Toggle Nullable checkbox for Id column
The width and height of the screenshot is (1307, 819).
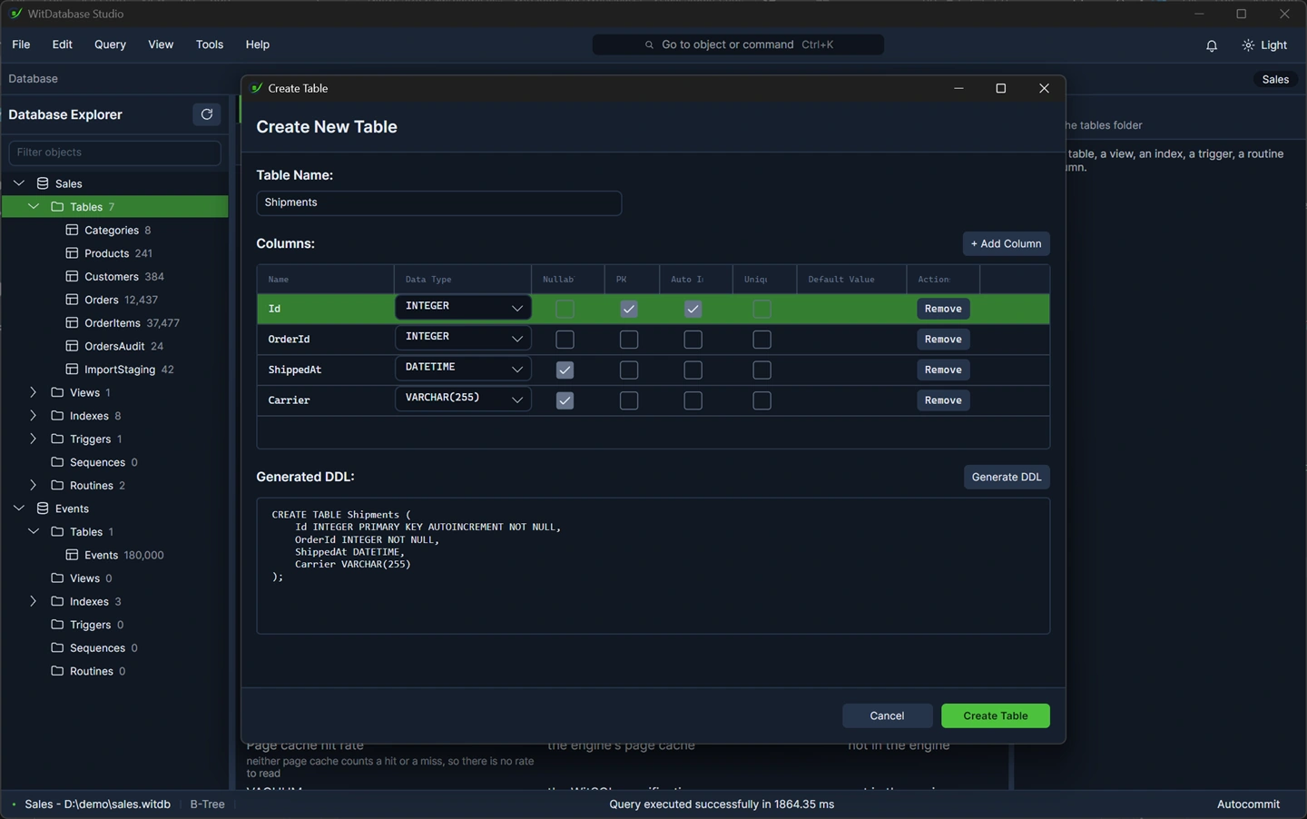pos(565,309)
